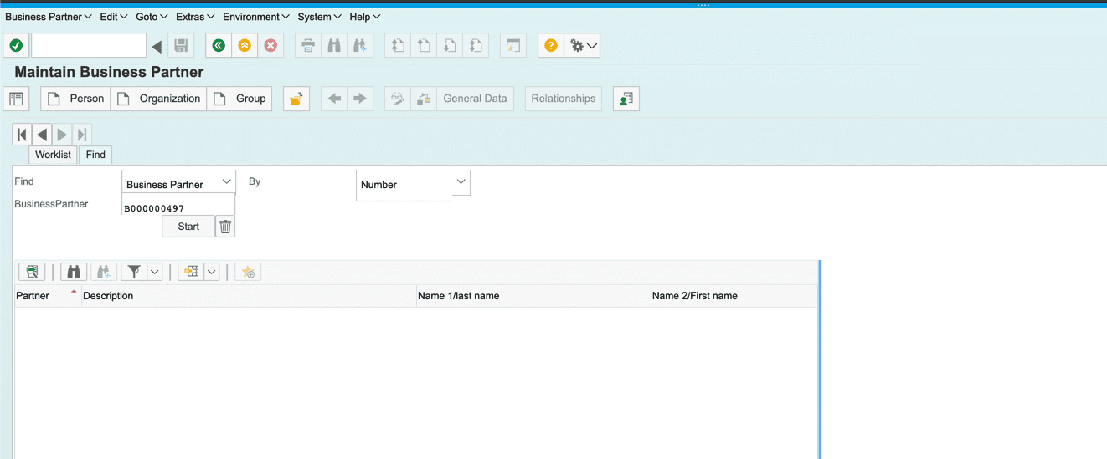Go to previous entry in locator
The image size is (1107, 459).
(x=42, y=135)
